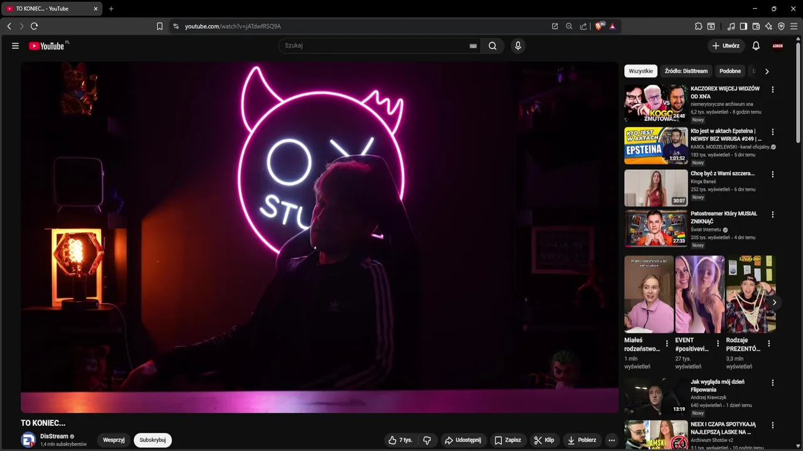Show next Shorts with right arrow
The image size is (803, 451).
(774, 303)
